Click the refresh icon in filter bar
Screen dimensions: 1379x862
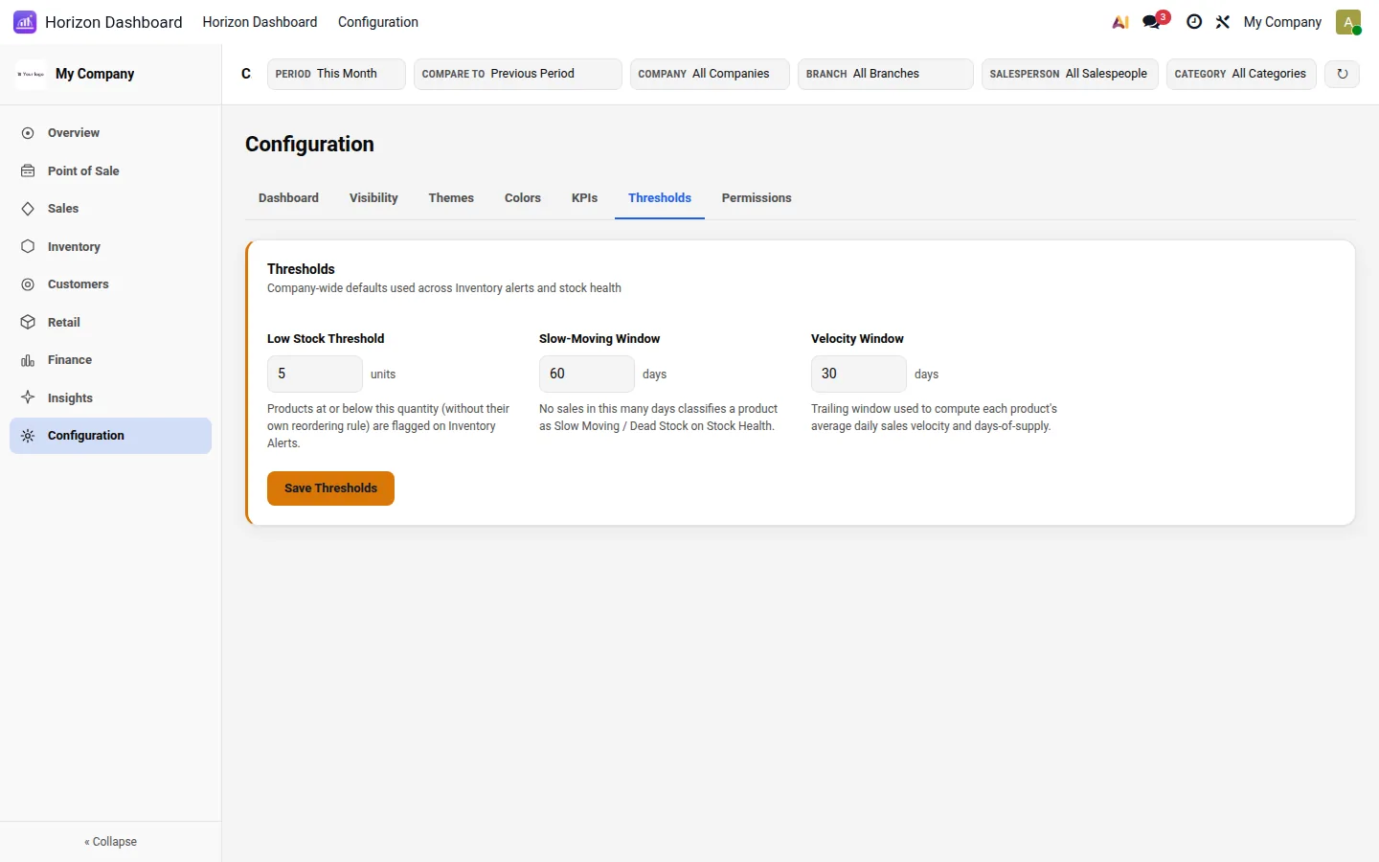[1343, 74]
